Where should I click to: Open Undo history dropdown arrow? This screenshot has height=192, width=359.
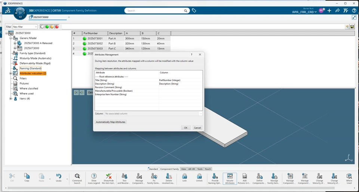(x=67, y=179)
